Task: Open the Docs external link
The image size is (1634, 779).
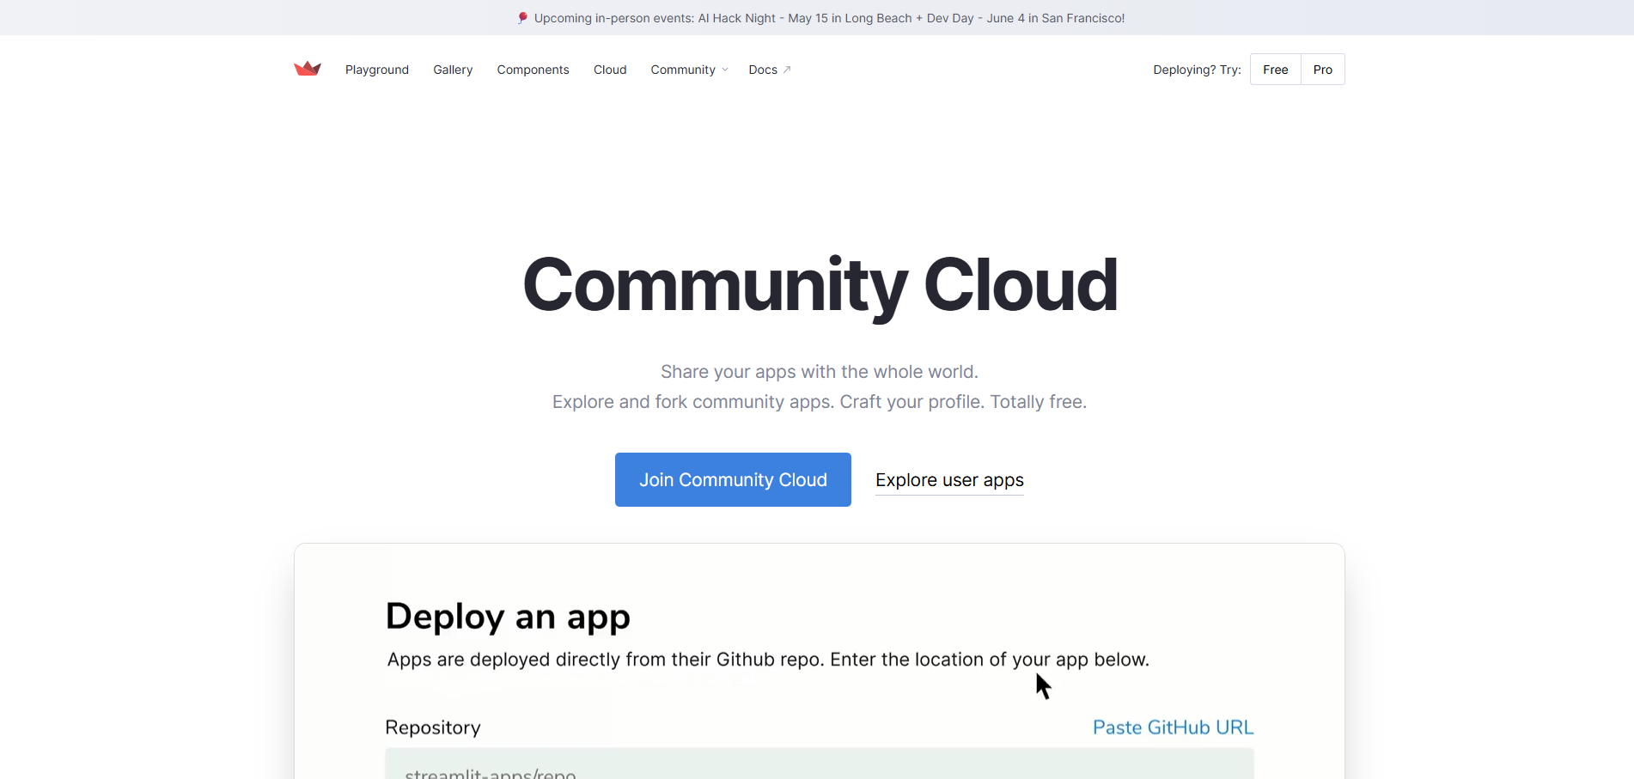Action: [x=769, y=70]
